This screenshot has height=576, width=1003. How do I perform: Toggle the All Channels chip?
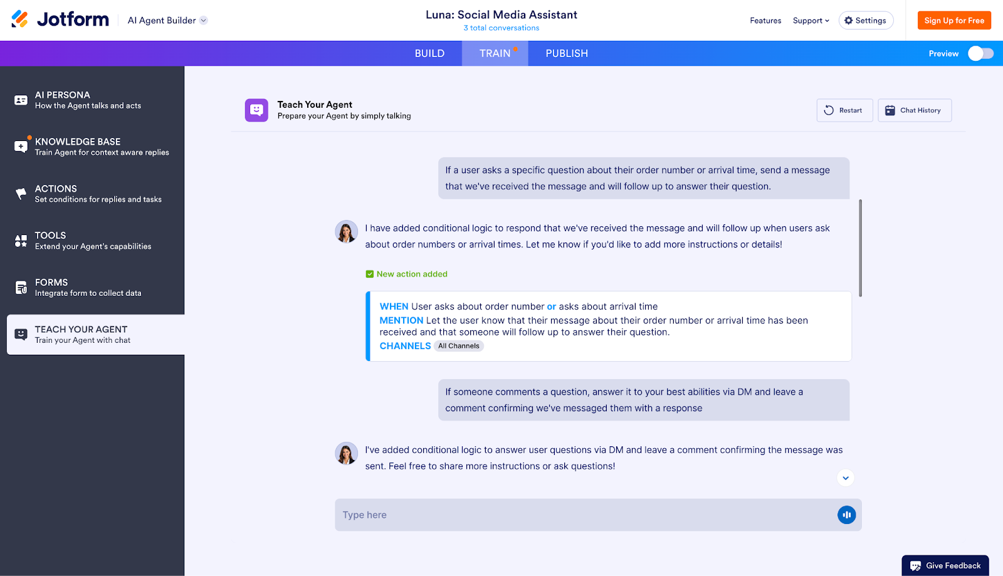coord(458,345)
